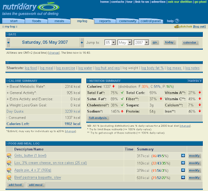The height and width of the screenshot is (191, 208).
Task: Click the log notes shortcut
Action: pos(192,68)
